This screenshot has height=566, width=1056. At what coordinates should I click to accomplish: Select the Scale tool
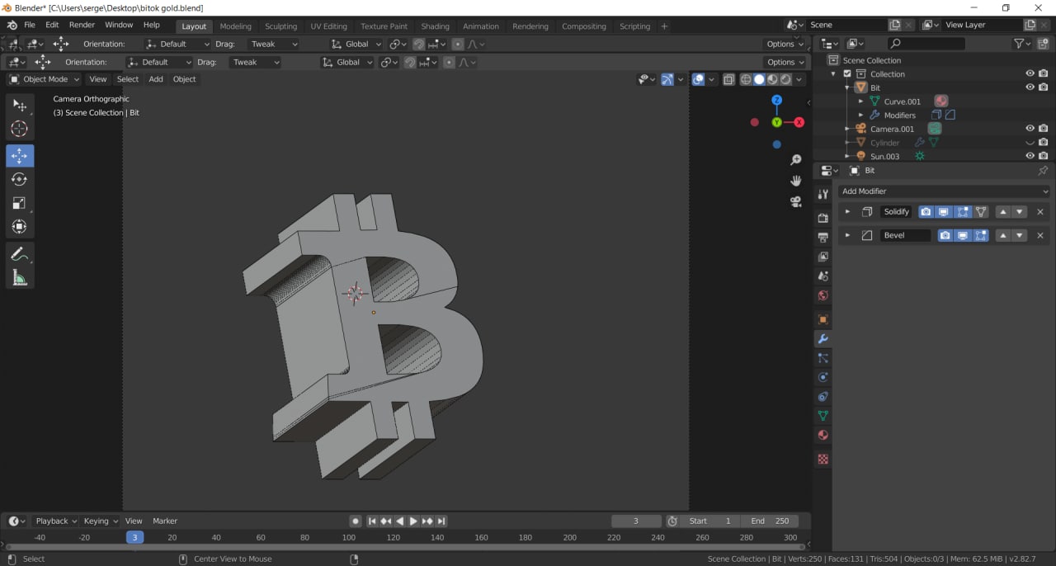20,203
